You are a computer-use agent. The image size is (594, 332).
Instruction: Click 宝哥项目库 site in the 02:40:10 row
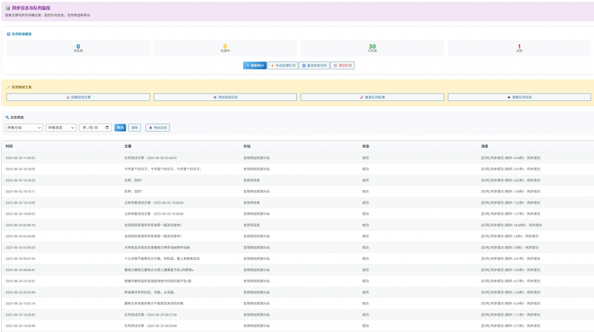(x=252, y=225)
